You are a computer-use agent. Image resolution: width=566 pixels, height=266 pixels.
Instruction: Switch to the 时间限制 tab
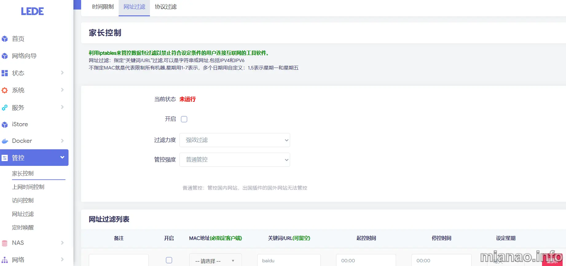tap(103, 7)
